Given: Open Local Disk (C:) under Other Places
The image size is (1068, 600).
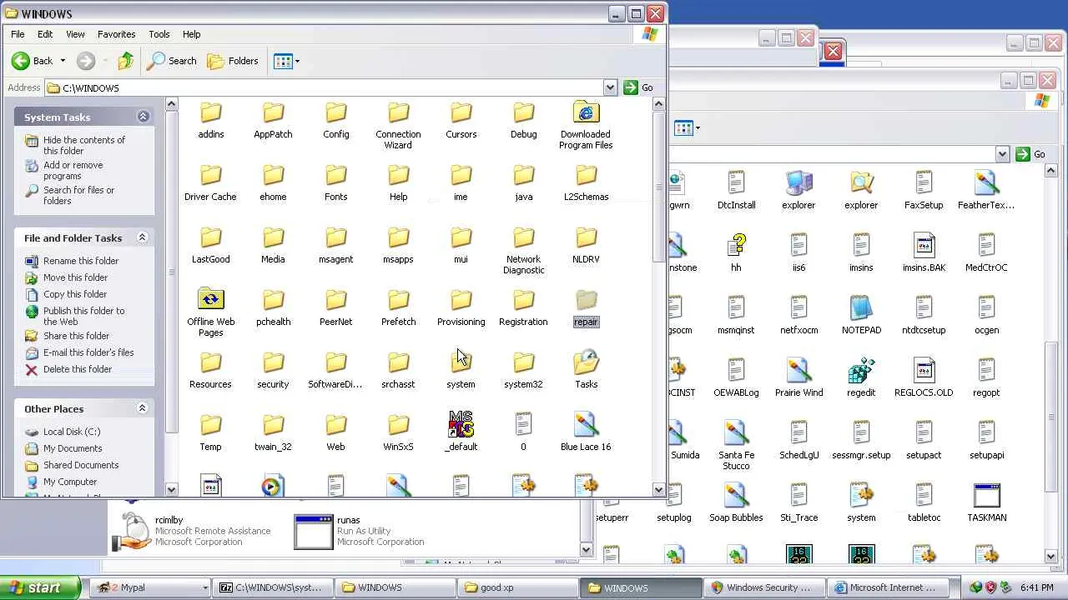Looking at the screenshot, I should tap(72, 432).
